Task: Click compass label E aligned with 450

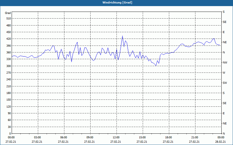Action: tap(224, 32)
